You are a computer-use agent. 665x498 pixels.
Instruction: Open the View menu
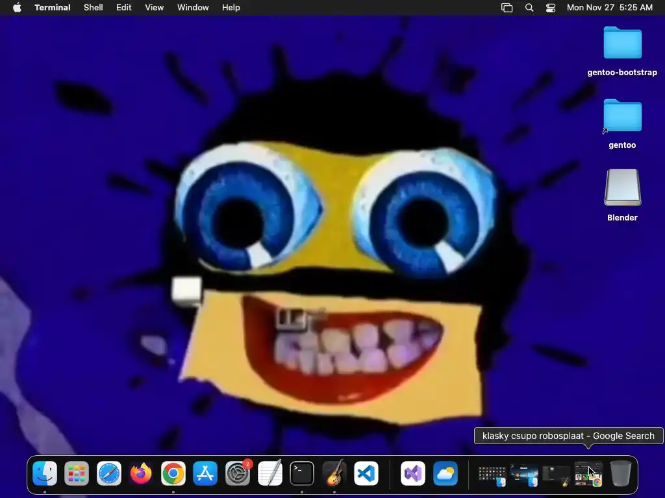[155, 7]
